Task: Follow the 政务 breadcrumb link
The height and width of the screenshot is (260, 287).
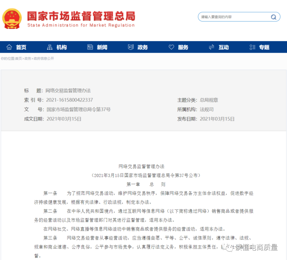Action: coord(28,58)
